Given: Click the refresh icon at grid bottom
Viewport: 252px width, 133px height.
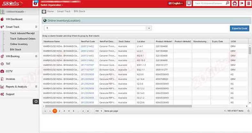Looking at the screenshot, I should pos(249,111).
